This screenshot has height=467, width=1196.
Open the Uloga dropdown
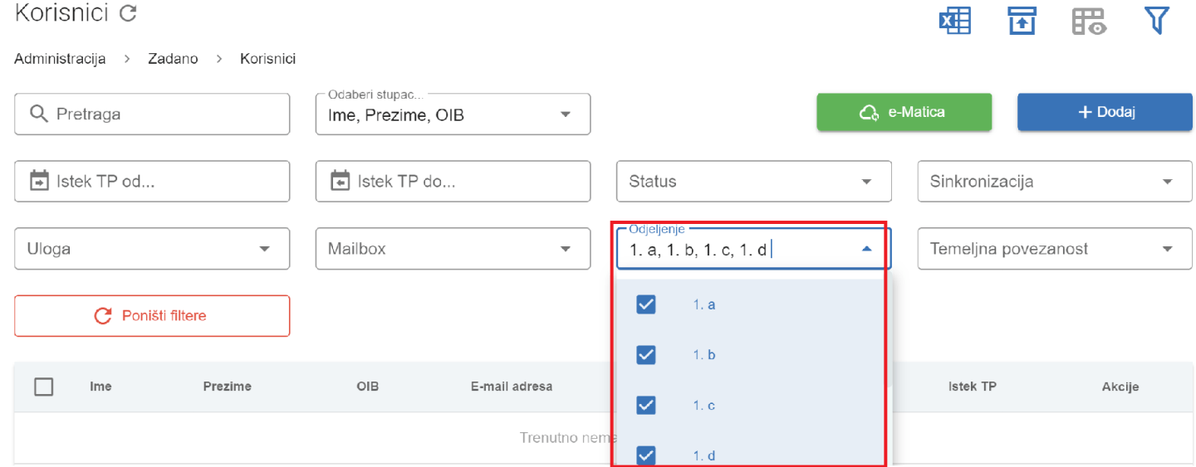(152, 249)
